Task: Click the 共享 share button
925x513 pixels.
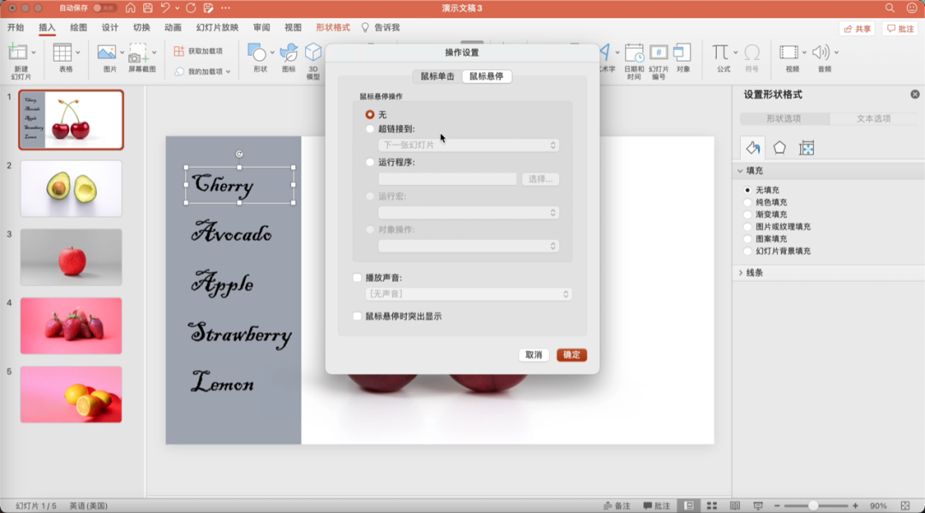Action: [857, 28]
